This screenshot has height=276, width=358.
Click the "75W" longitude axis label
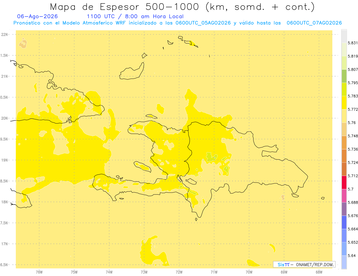[x=74, y=272]
